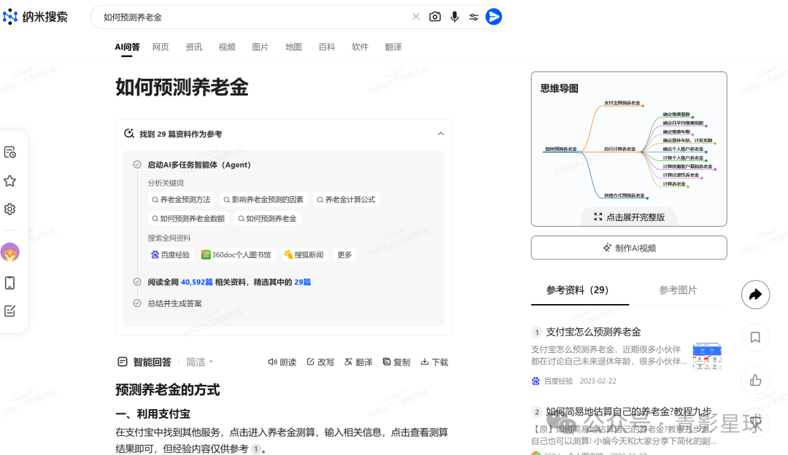Open history panel icon in left sidebar
This screenshot has height=455, width=788.
click(10, 152)
